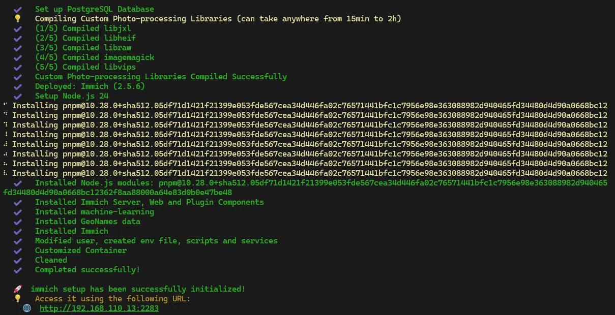Open the http://192.168.110.13:2283 URL link
The image size is (615, 315).
coord(99,308)
